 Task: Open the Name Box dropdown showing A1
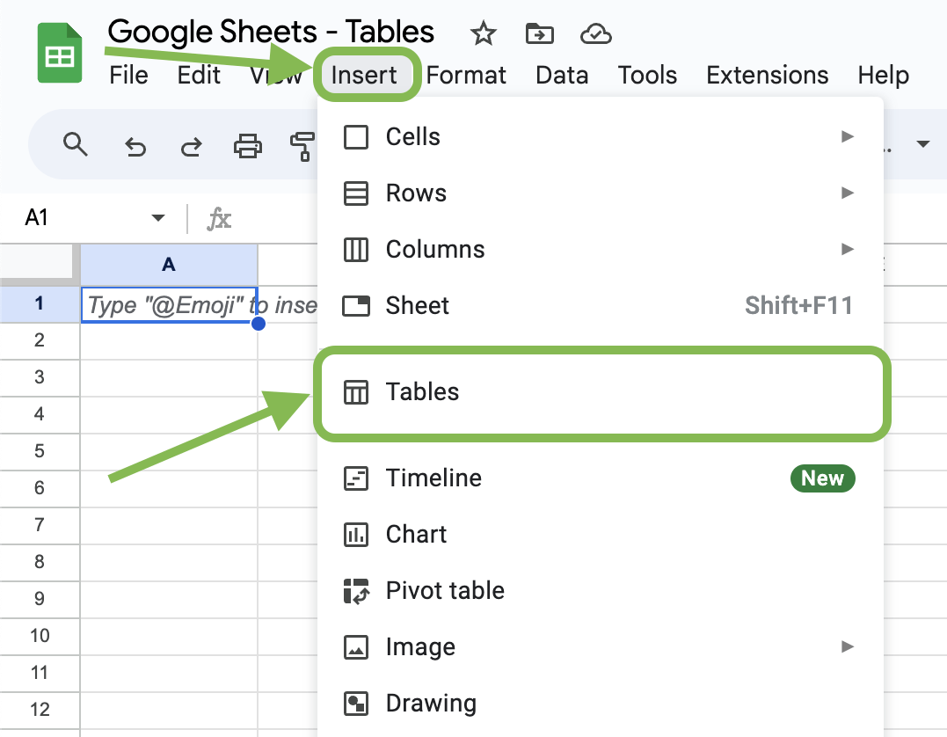(158, 217)
